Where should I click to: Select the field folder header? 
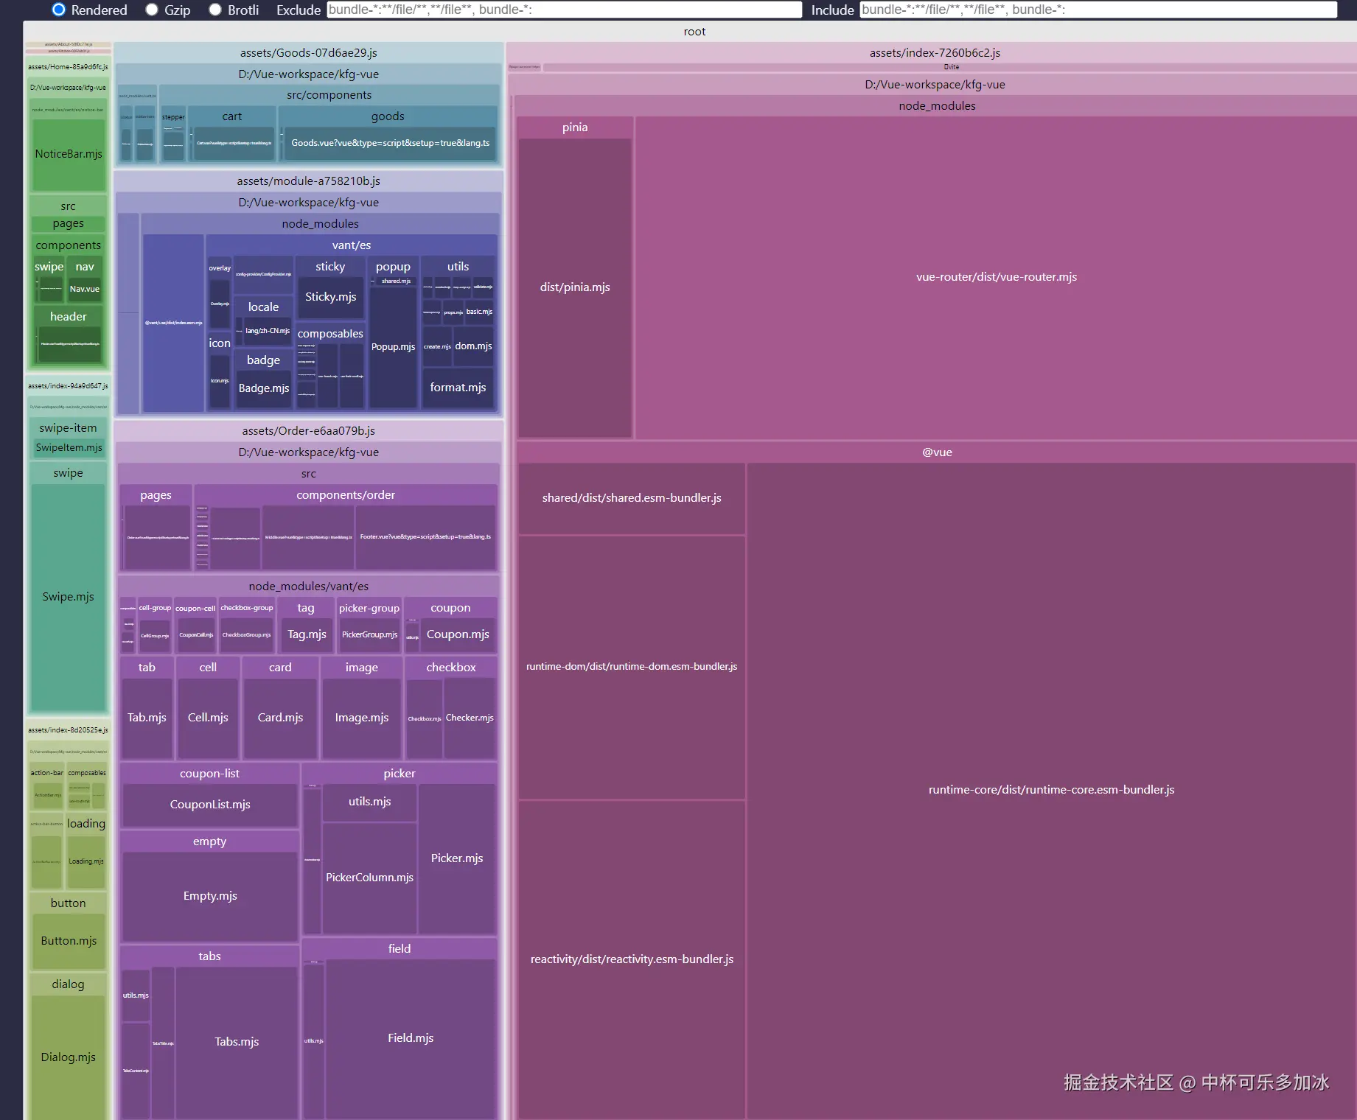(400, 949)
